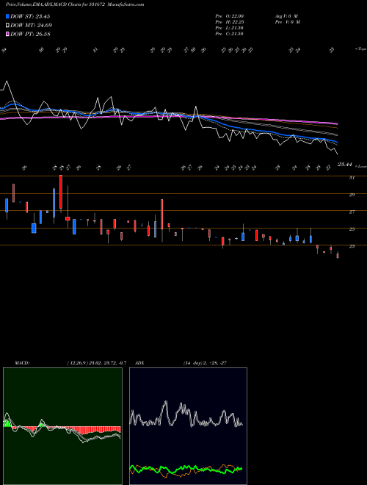Click the 29 price axis label

click(352, 195)
